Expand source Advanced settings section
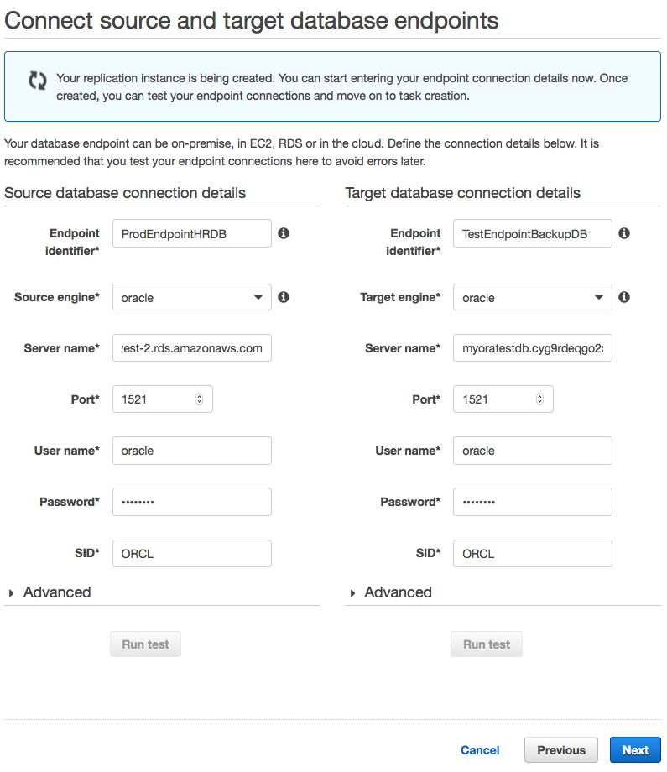This screenshot has width=667, height=772. click(49, 592)
